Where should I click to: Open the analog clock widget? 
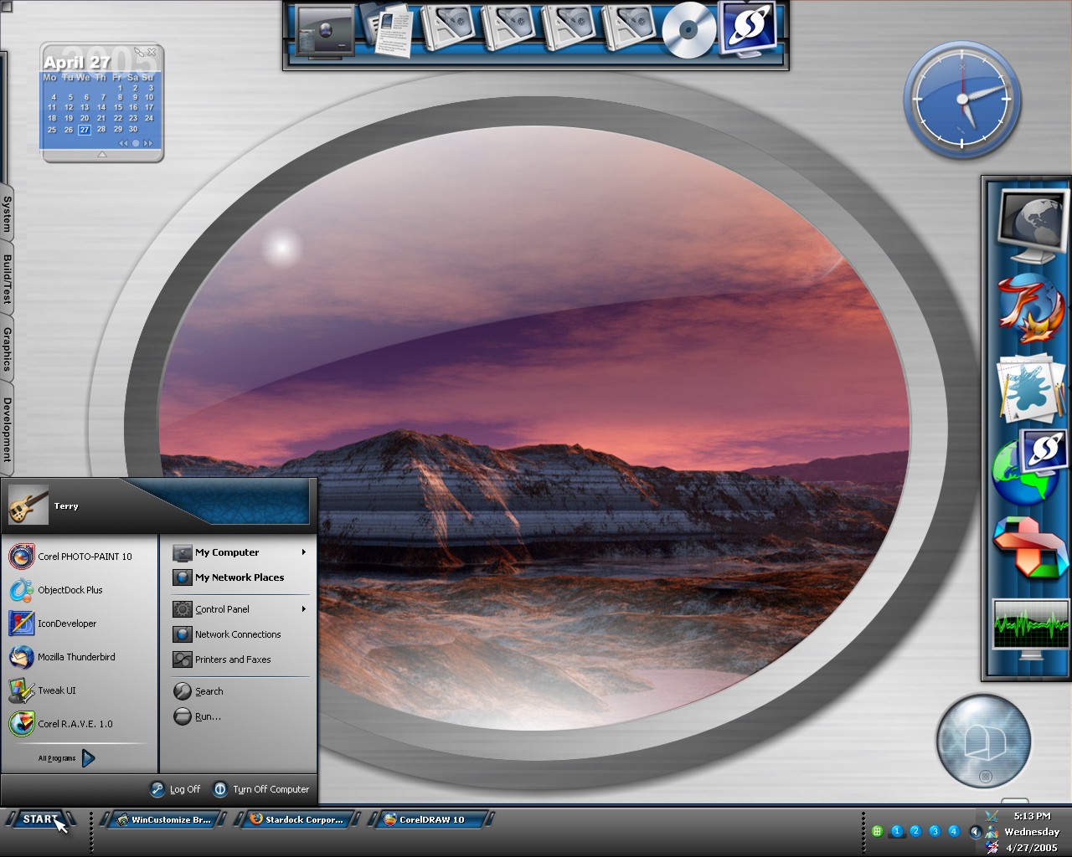[962, 100]
